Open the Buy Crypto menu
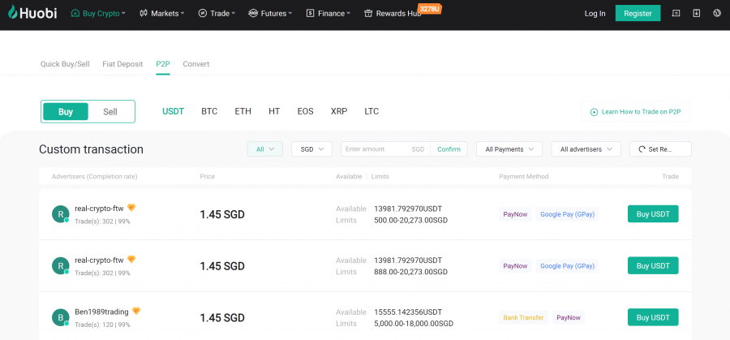The width and height of the screenshot is (730, 340). click(x=98, y=14)
